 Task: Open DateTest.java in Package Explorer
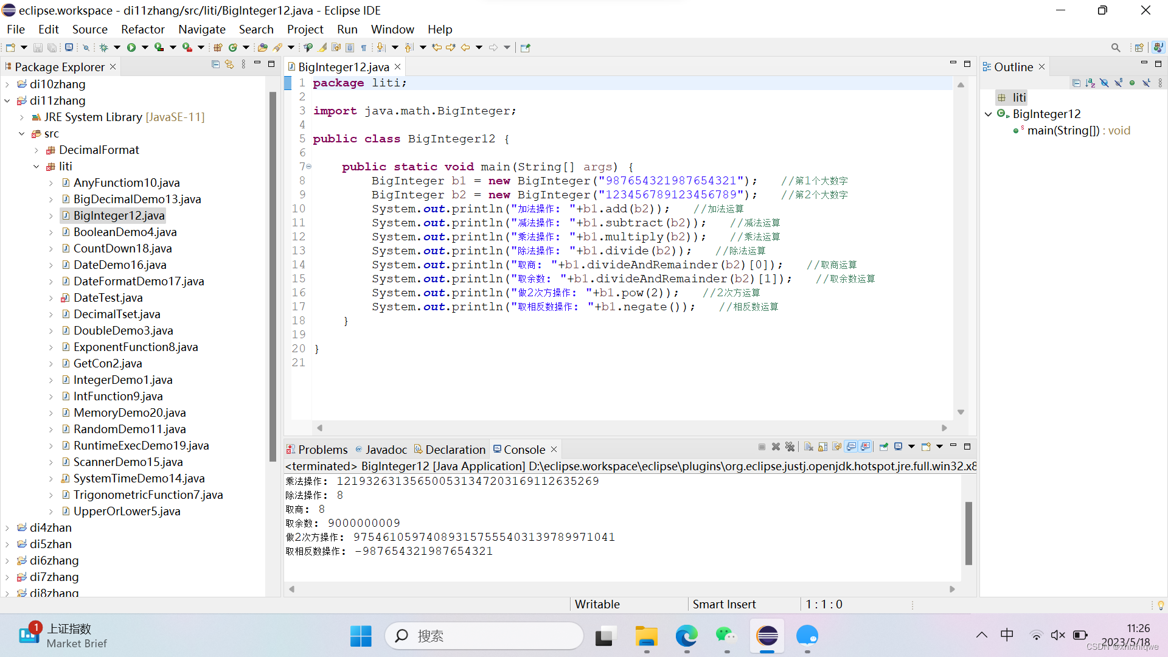coord(108,298)
